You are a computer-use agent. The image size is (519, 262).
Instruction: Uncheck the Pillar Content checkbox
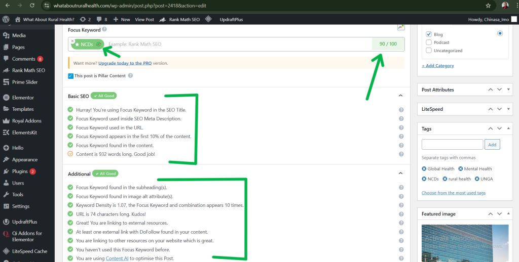[x=70, y=76]
